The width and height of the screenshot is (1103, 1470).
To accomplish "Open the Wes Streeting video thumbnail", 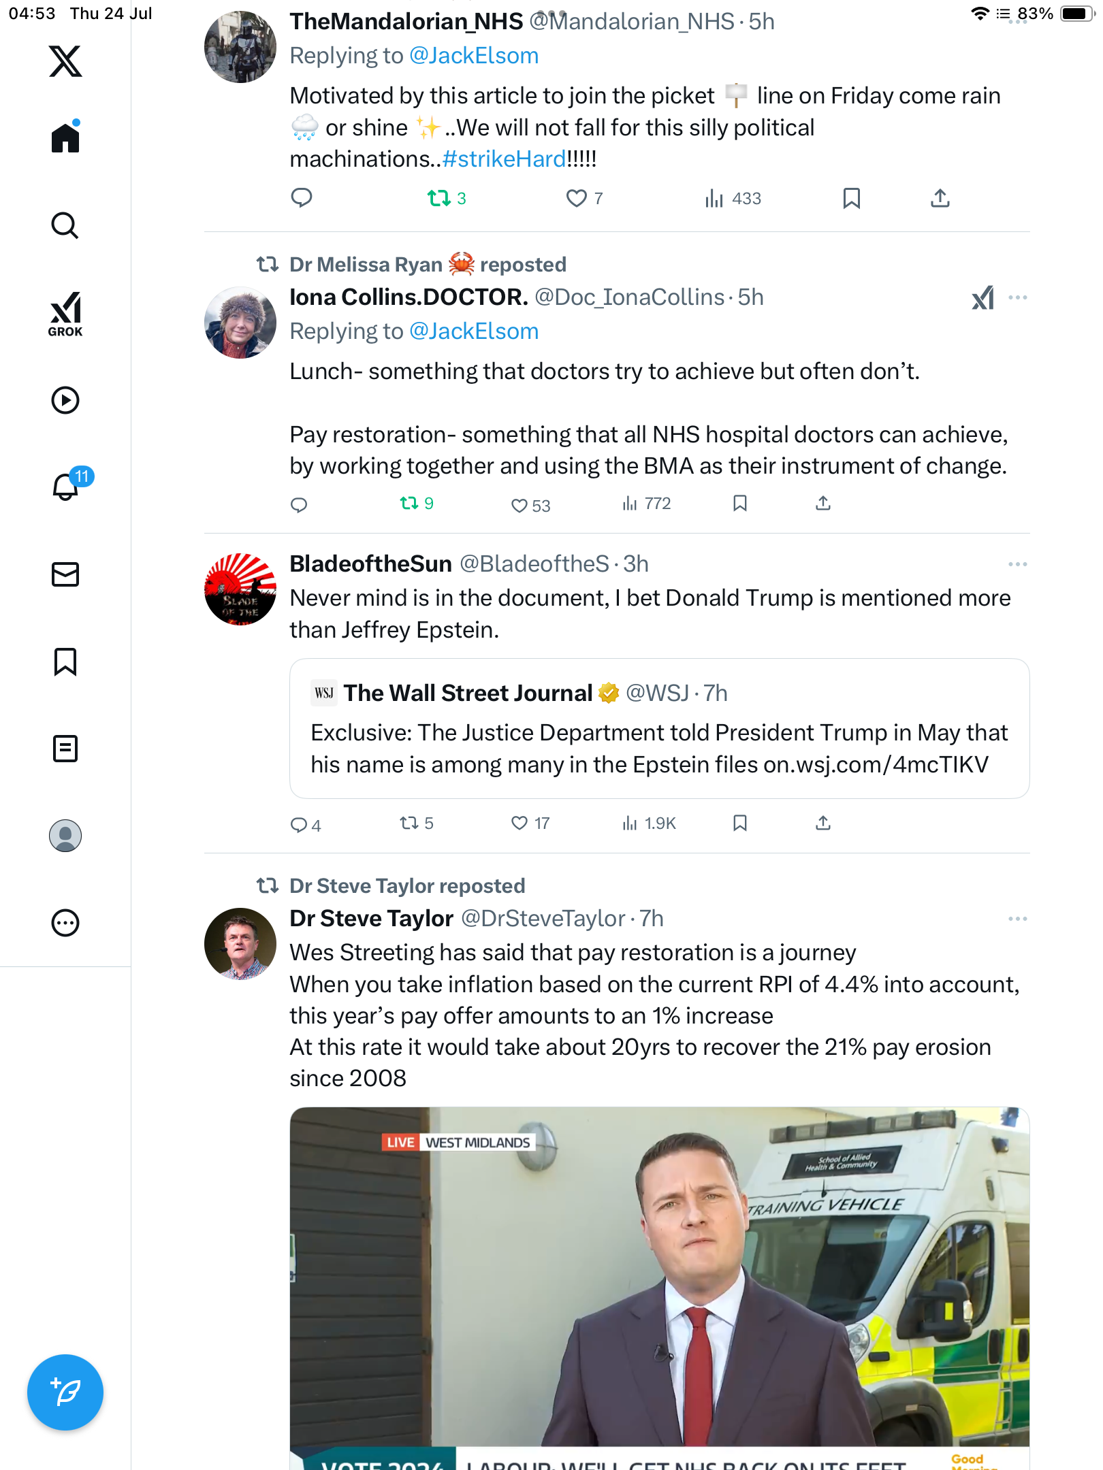I will (x=659, y=1288).
